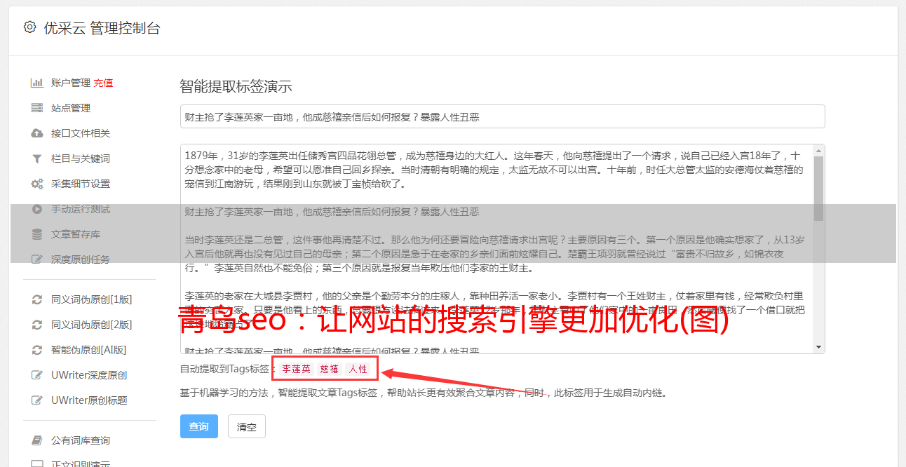Open the 充值 recharge link
This screenshot has height=467, width=906.
pyautogui.click(x=103, y=83)
